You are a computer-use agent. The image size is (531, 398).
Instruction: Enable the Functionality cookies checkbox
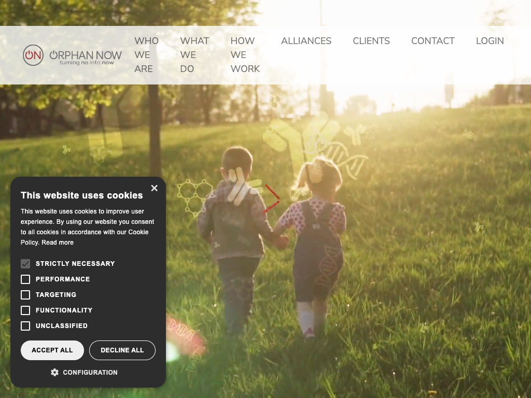(x=25, y=310)
